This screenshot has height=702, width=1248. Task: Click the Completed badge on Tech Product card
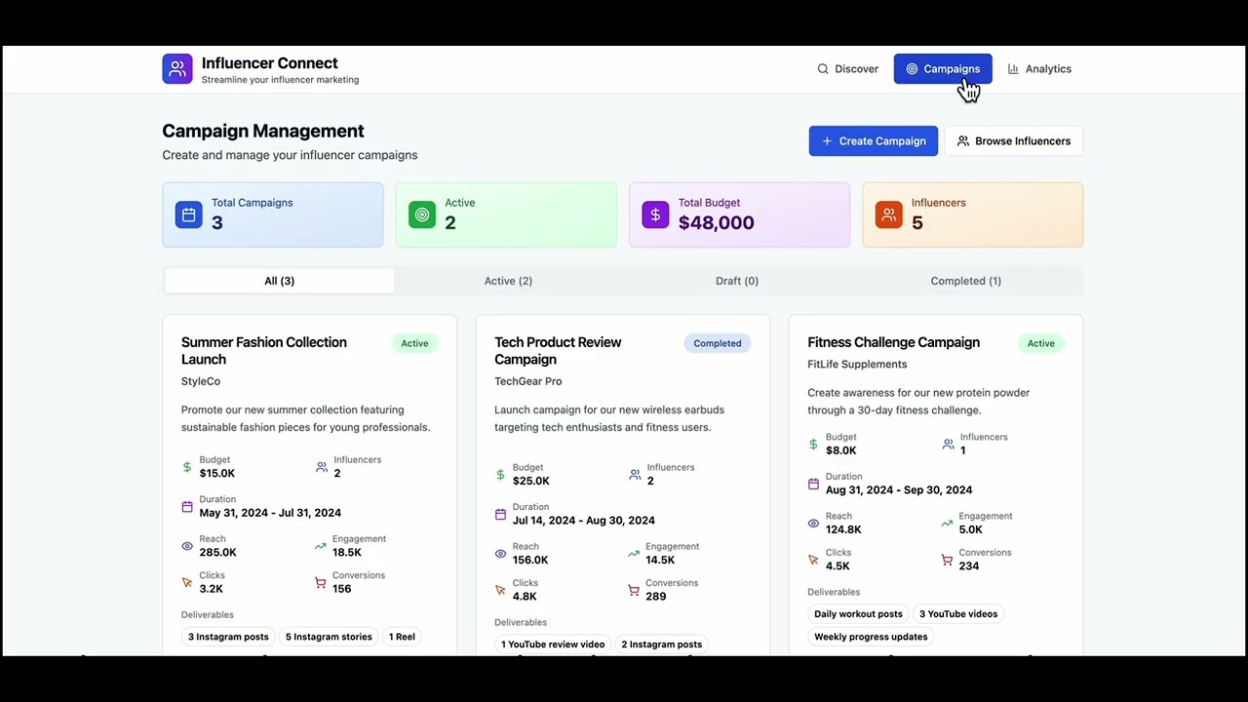[718, 343]
